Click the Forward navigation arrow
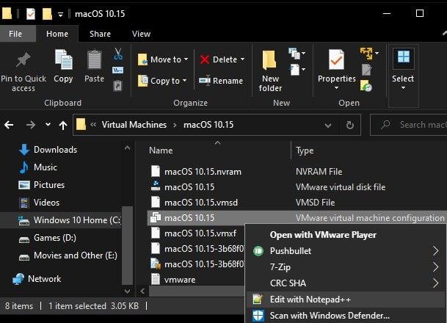447x323 pixels. click(x=31, y=125)
